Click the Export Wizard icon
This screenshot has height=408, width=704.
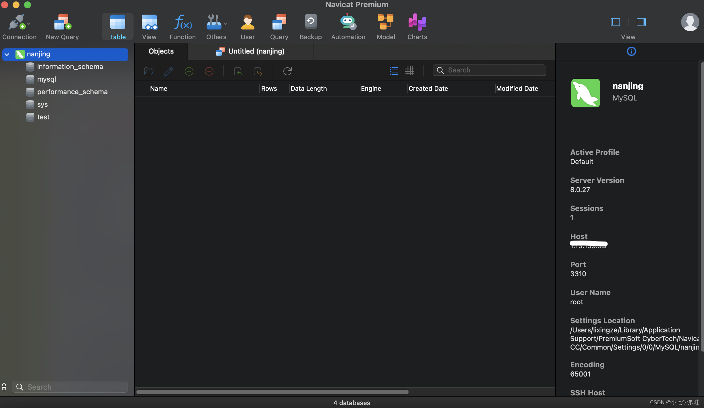click(258, 71)
